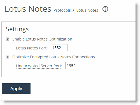The image size is (140, 105).
Task: Click the Lotus Notes Port label
Action: 32,48
